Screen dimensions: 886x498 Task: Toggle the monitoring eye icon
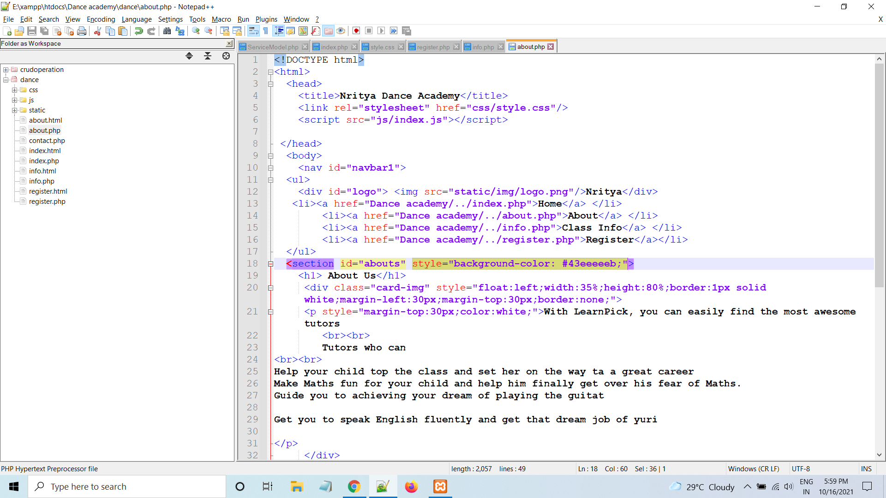click(341, 31)
